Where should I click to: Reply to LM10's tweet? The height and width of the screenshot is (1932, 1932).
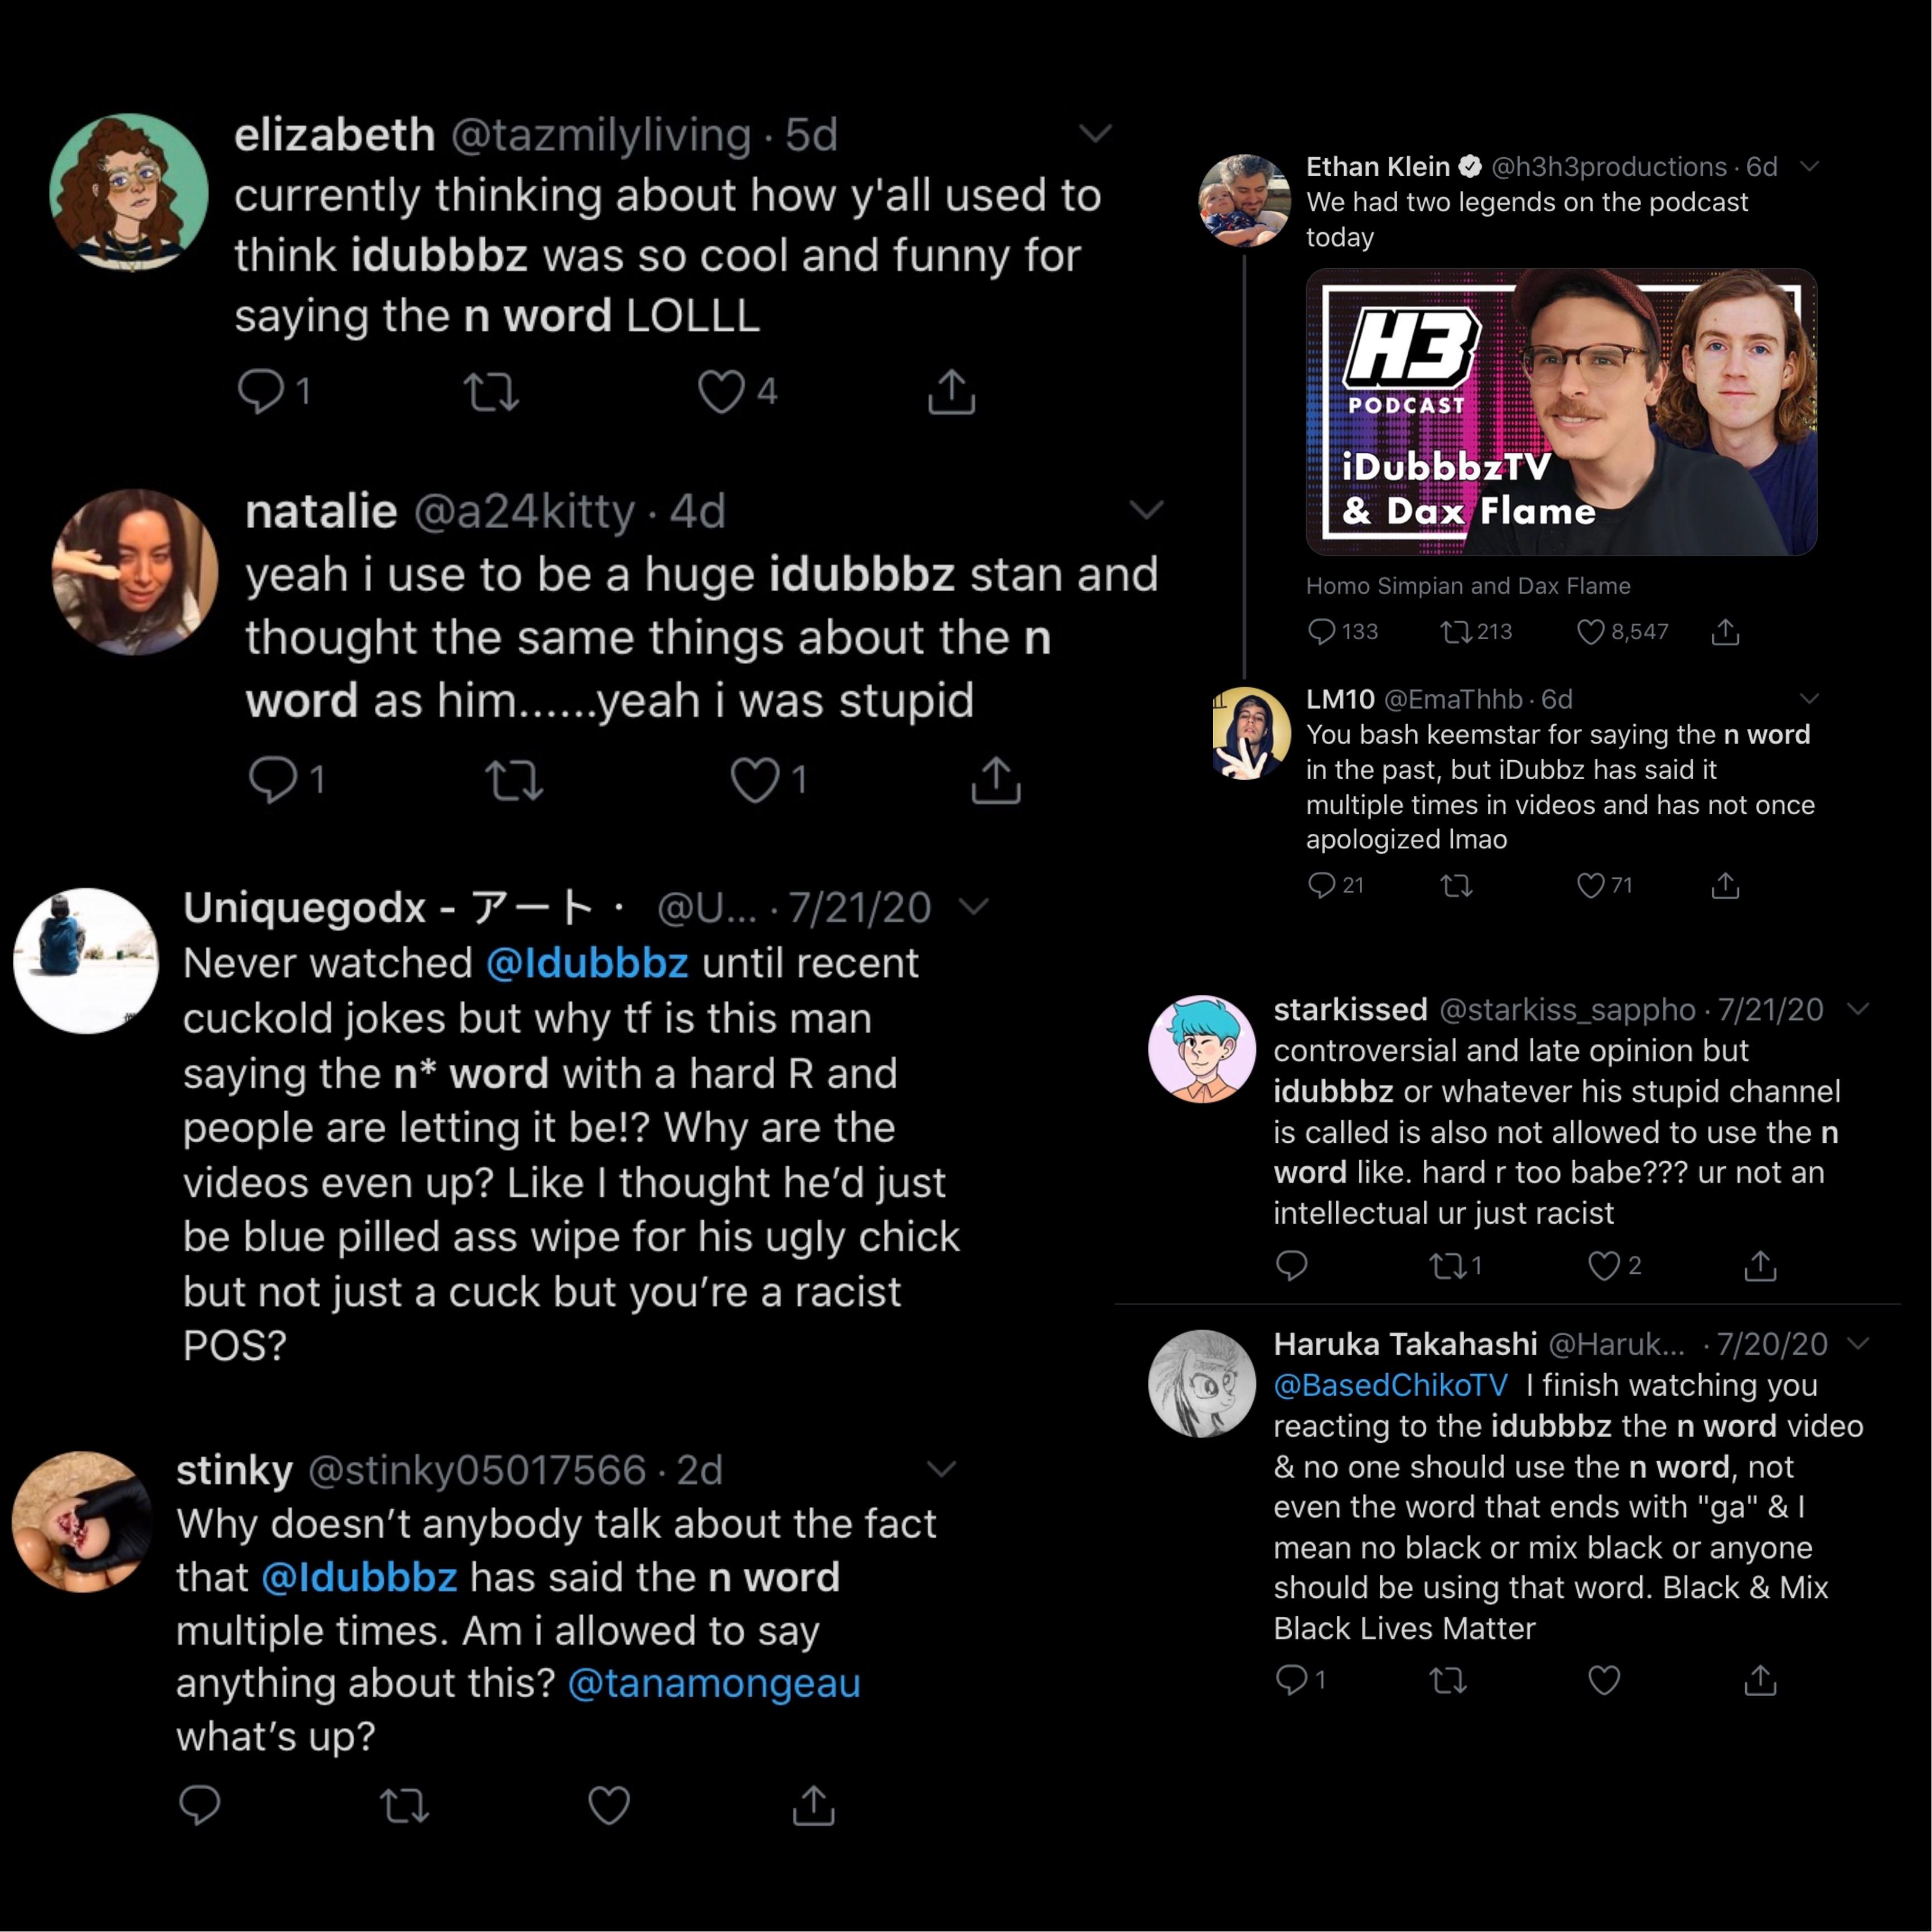coord(1322,885)
